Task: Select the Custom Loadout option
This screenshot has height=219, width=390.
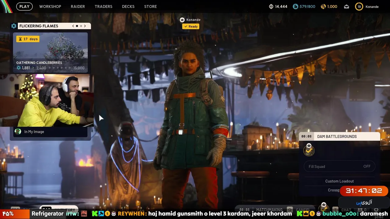Action: [x=339, y=181]
